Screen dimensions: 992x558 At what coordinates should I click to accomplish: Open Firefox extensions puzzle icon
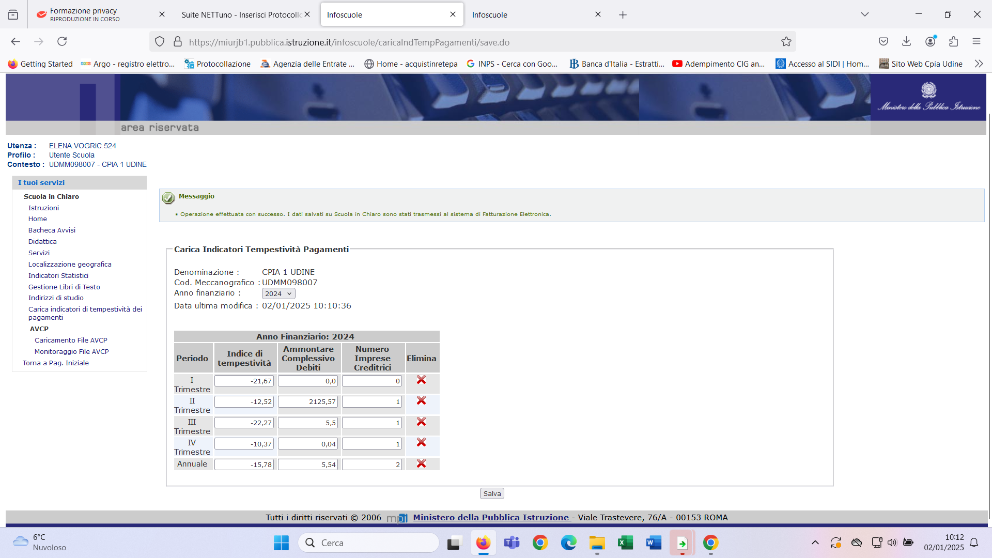(x=953, y=41)
